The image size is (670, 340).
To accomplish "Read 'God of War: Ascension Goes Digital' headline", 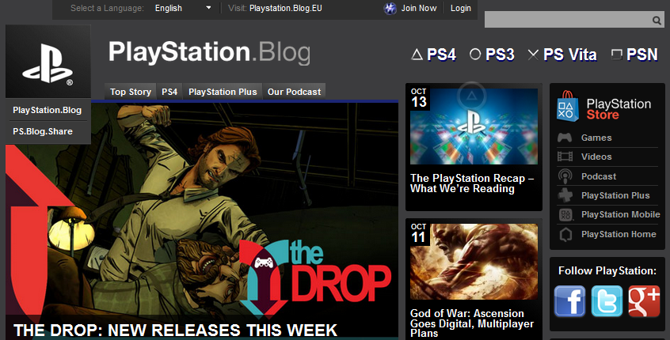I will click(x=472, y=323).
